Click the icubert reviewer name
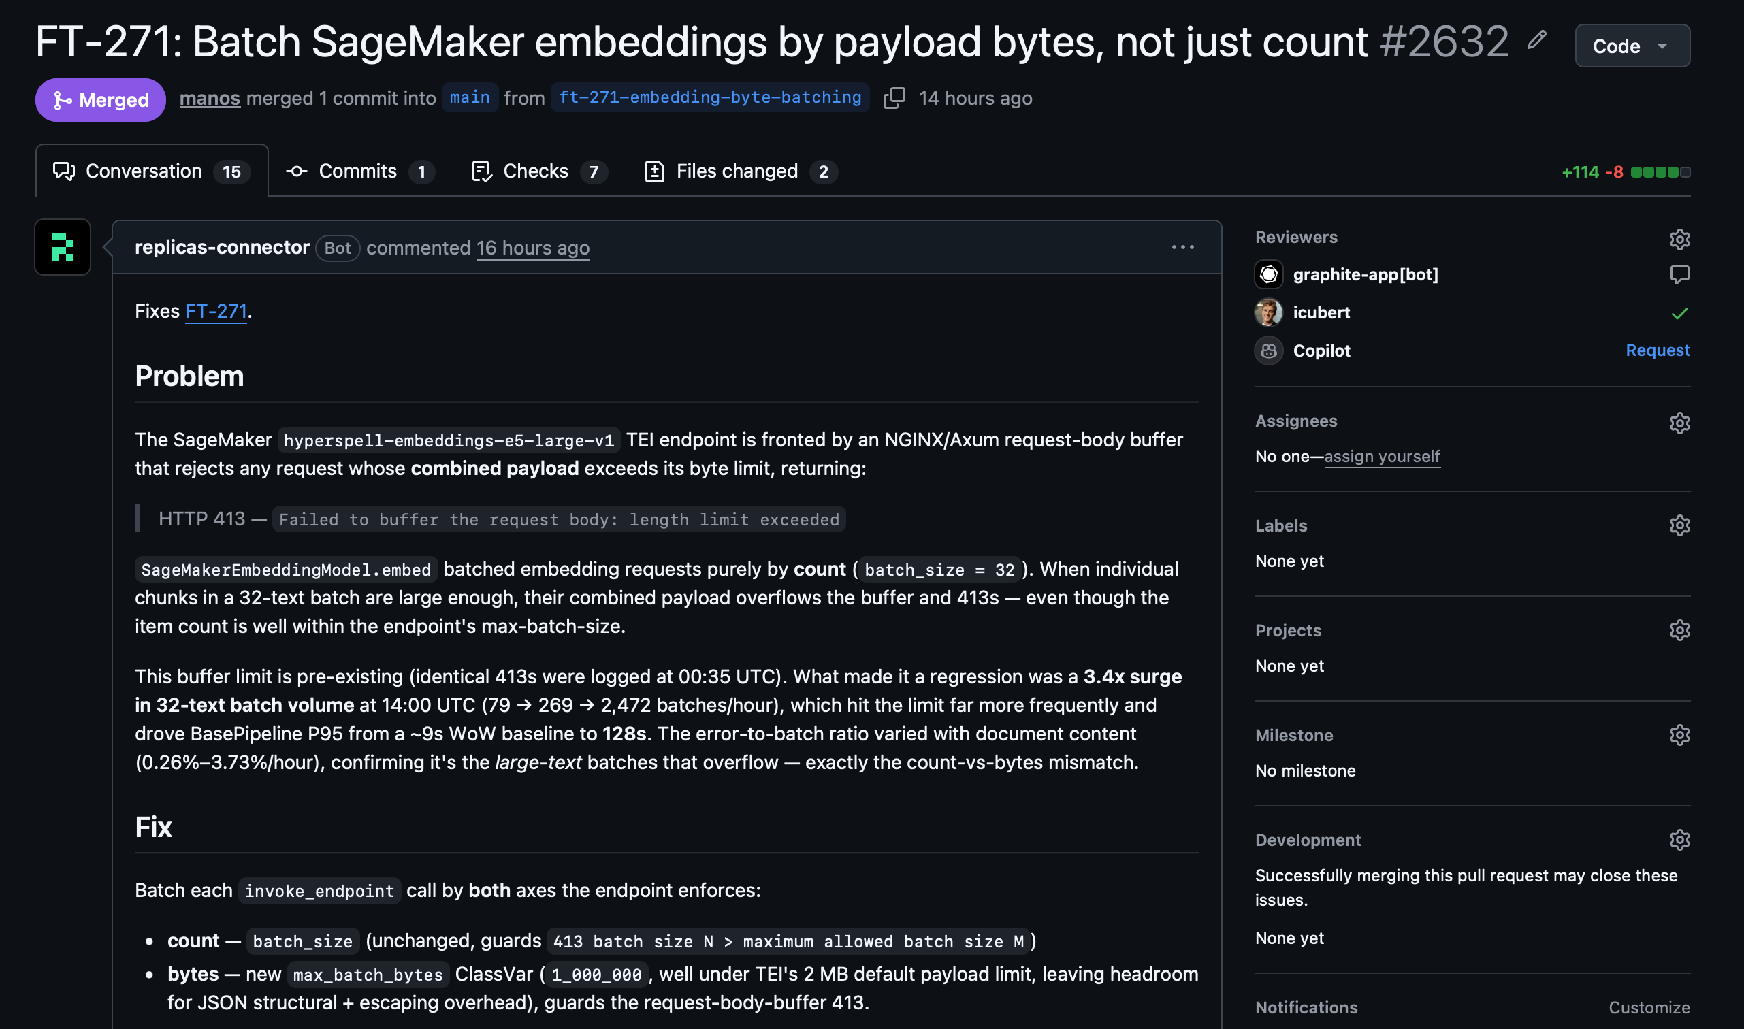The width and height of the screenshot is (1744, 1029). click(1321, 313)
